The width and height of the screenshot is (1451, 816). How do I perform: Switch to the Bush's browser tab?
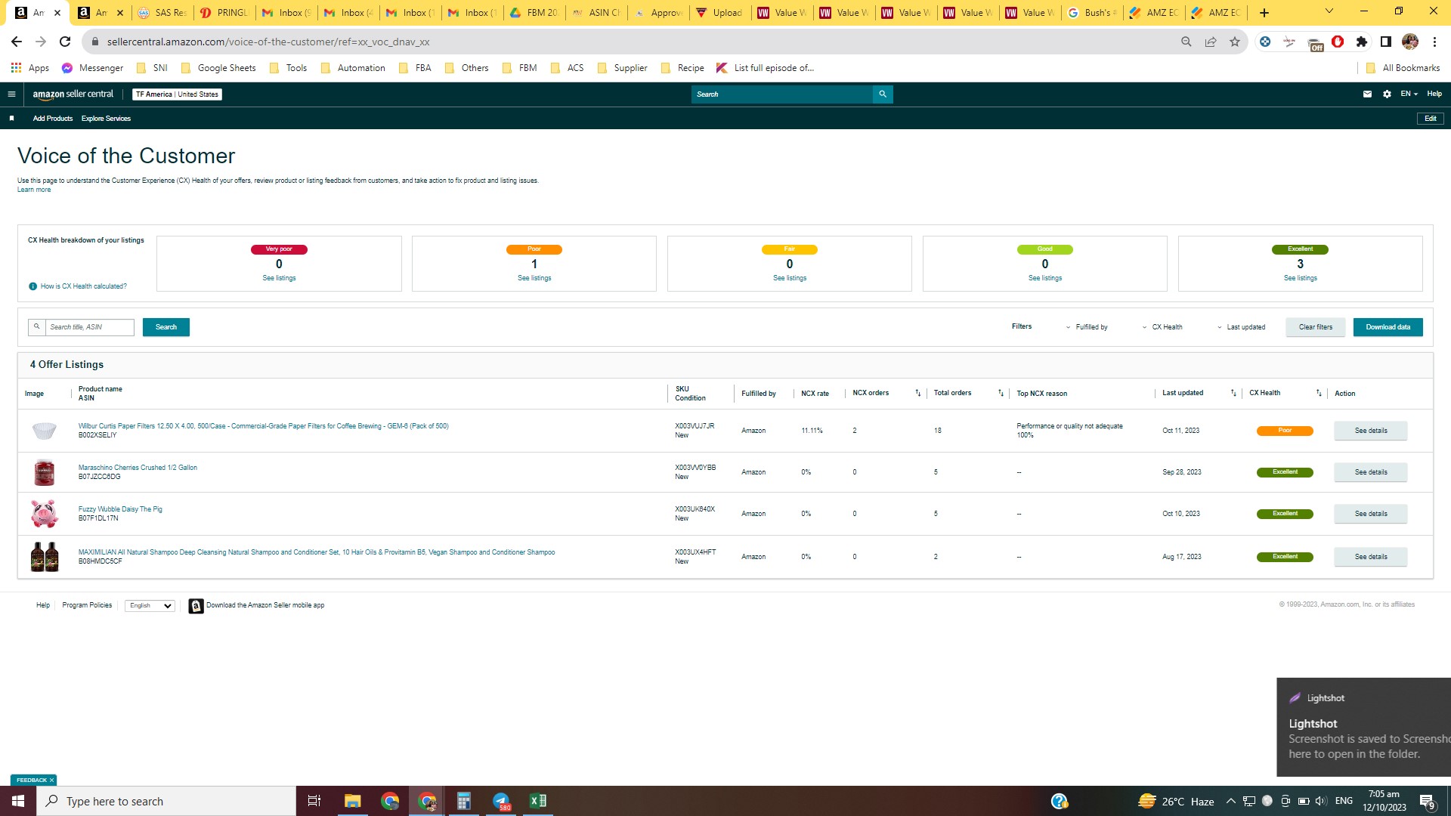(x=1091, y=13)
